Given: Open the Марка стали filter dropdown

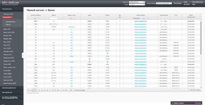Looking at the screenshot, I should [72, 18].
